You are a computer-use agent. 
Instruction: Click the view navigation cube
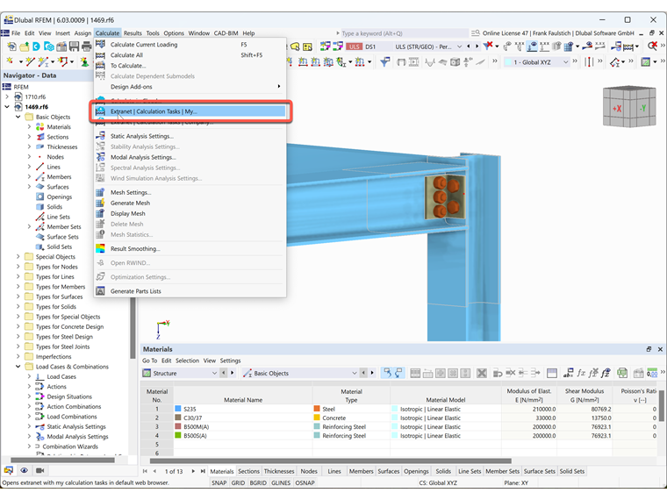coord(628,107)
